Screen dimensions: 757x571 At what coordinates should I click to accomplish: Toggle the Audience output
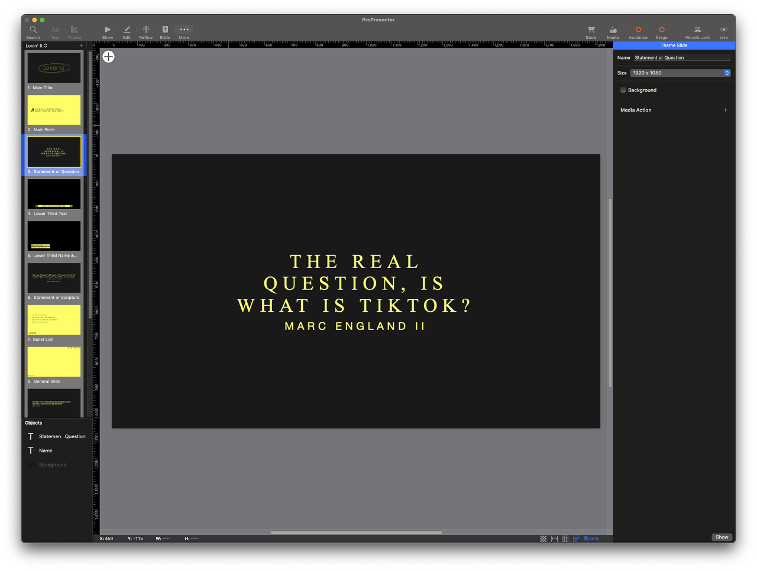638,32
